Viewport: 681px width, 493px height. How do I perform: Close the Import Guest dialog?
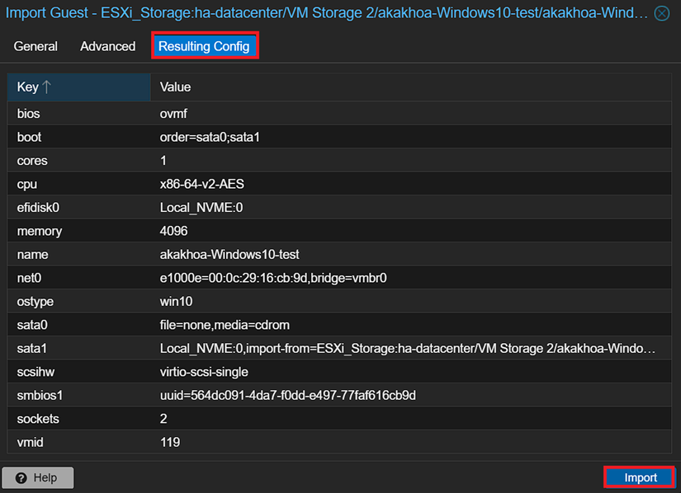pos(662,13)
